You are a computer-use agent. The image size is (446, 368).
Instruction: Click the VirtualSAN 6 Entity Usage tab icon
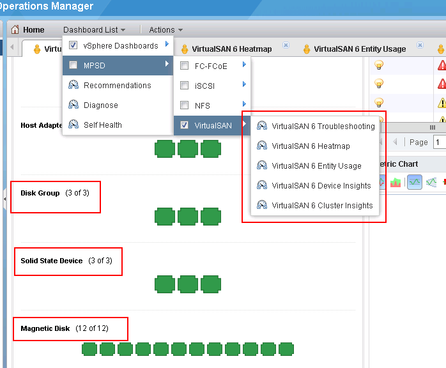pyautogui.click(x=307, y=49)
